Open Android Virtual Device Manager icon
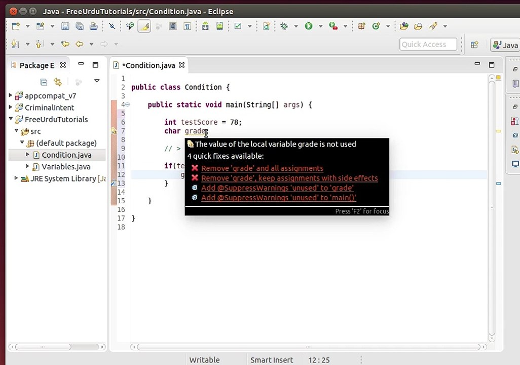Image resolution: width=520 pixels, height=365 pixels. (x=219, y=26)
